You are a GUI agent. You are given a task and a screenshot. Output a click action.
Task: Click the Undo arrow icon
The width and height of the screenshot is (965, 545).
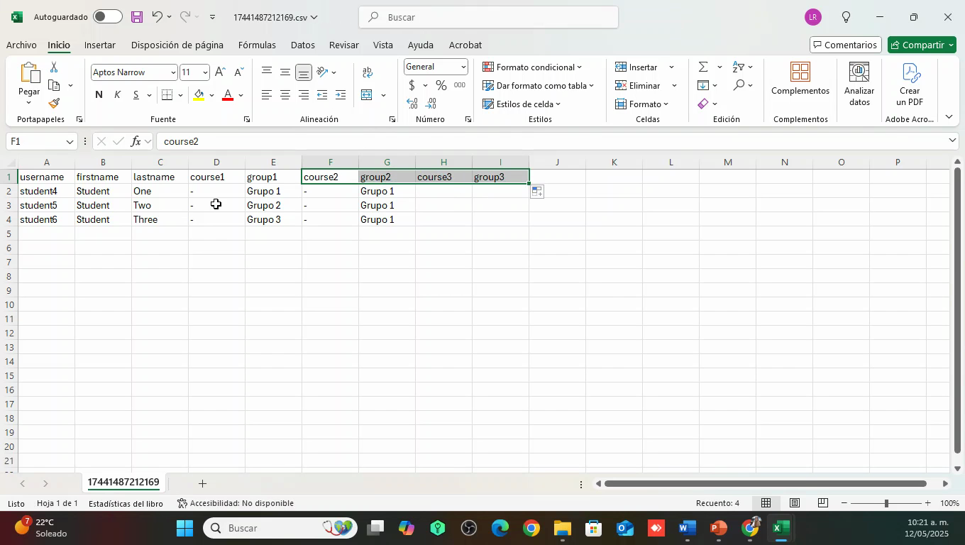(158, 16)
